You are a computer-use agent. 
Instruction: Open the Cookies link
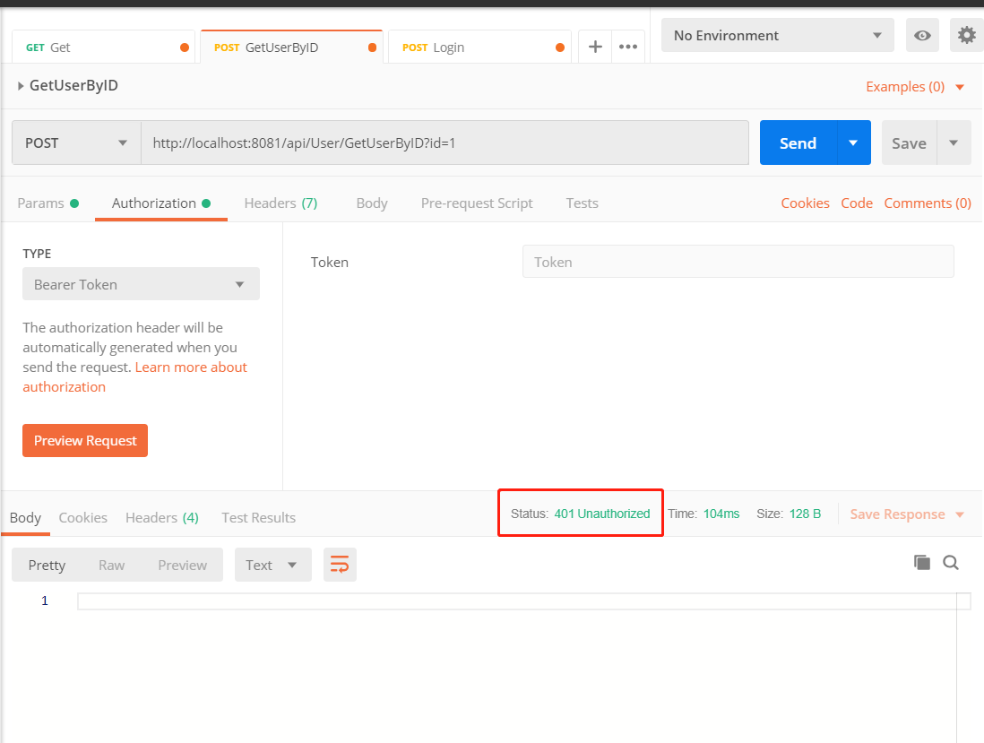coord(805,203)
